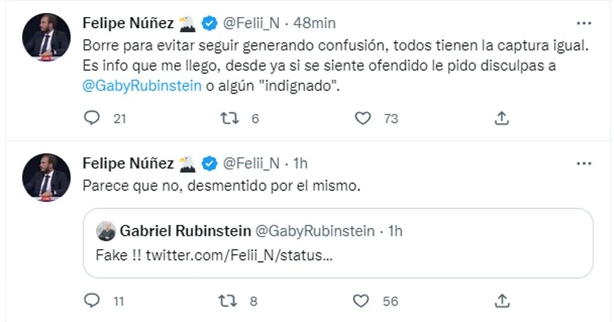Reply to the first tweet about deleting
The height and width of the screenshot is (322, 614).
[x=93, y=118]
